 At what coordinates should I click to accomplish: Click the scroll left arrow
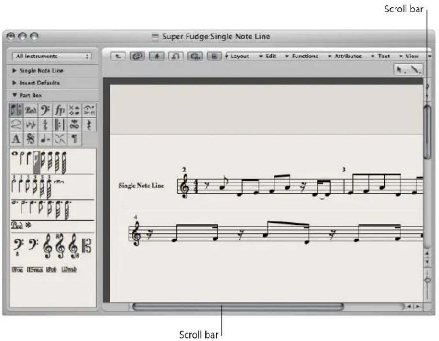coord(409,307)
